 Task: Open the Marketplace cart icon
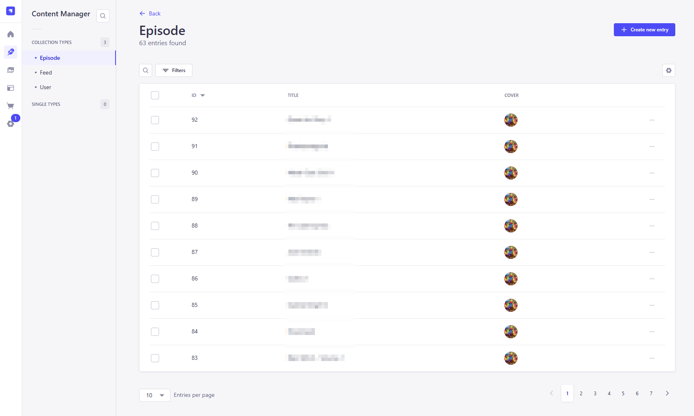pyautogui.click(x=11, y=106)
